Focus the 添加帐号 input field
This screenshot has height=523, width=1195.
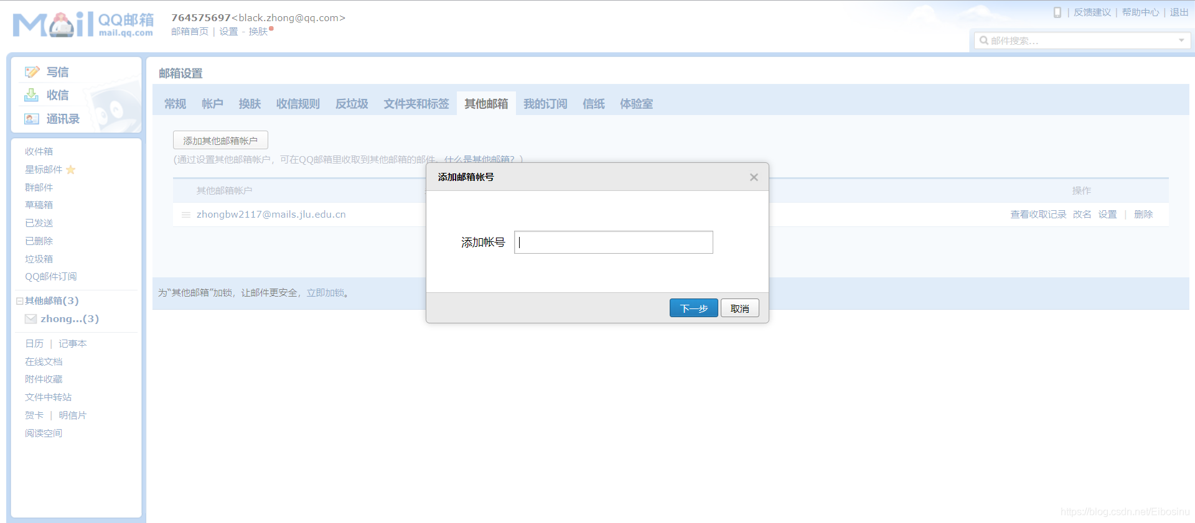click(614, 243)
